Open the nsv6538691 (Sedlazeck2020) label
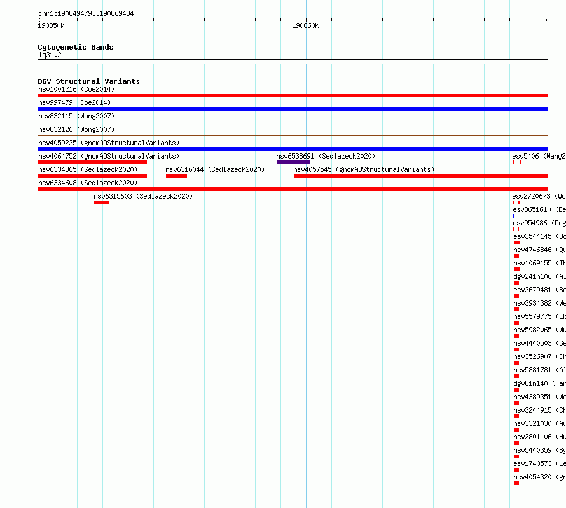Viewport: 566px width, 508px height. (326, 156)
